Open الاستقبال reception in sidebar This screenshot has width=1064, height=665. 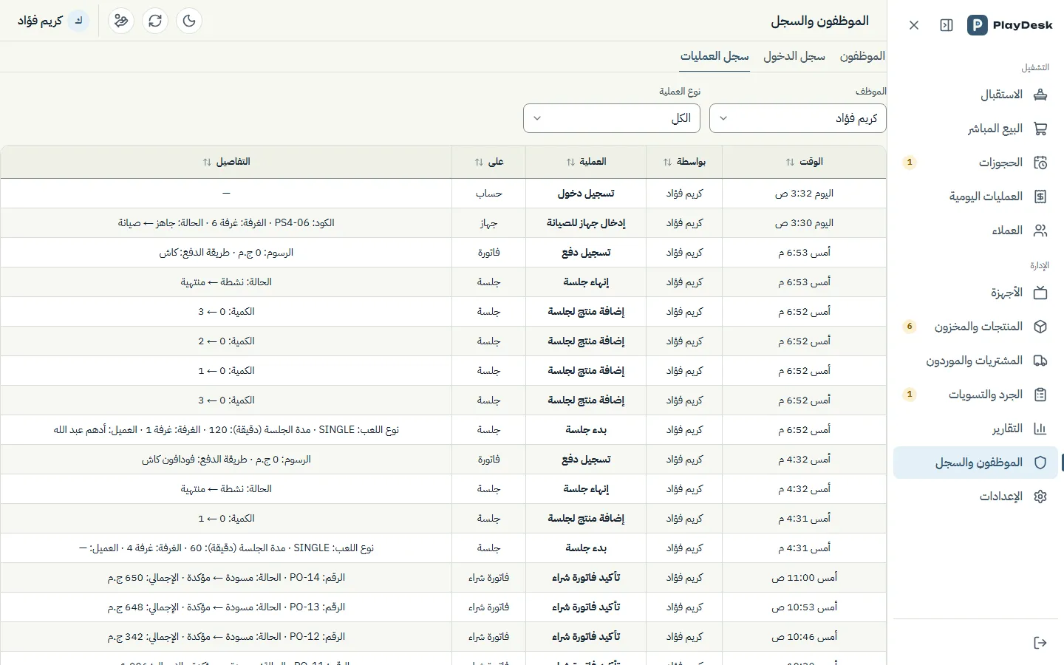click(x=975, y=95)
